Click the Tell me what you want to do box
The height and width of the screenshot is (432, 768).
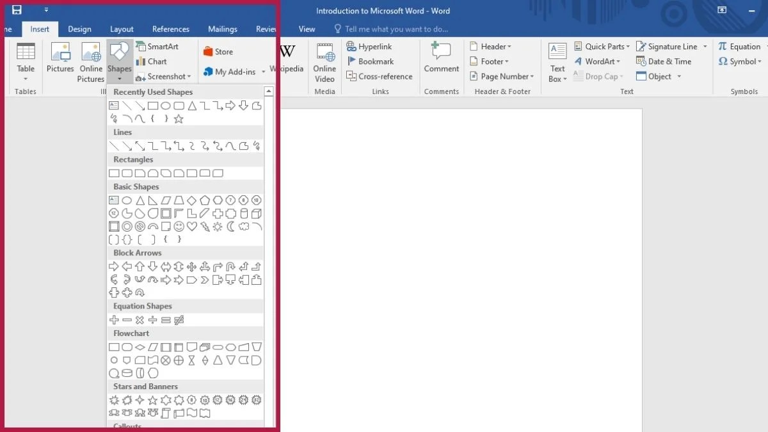tap(391, 29)
